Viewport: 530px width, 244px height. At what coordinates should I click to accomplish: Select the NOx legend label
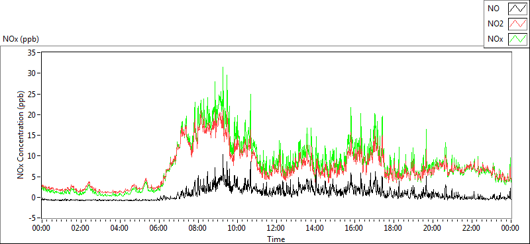pyautogui.click(x=496, y=39)
